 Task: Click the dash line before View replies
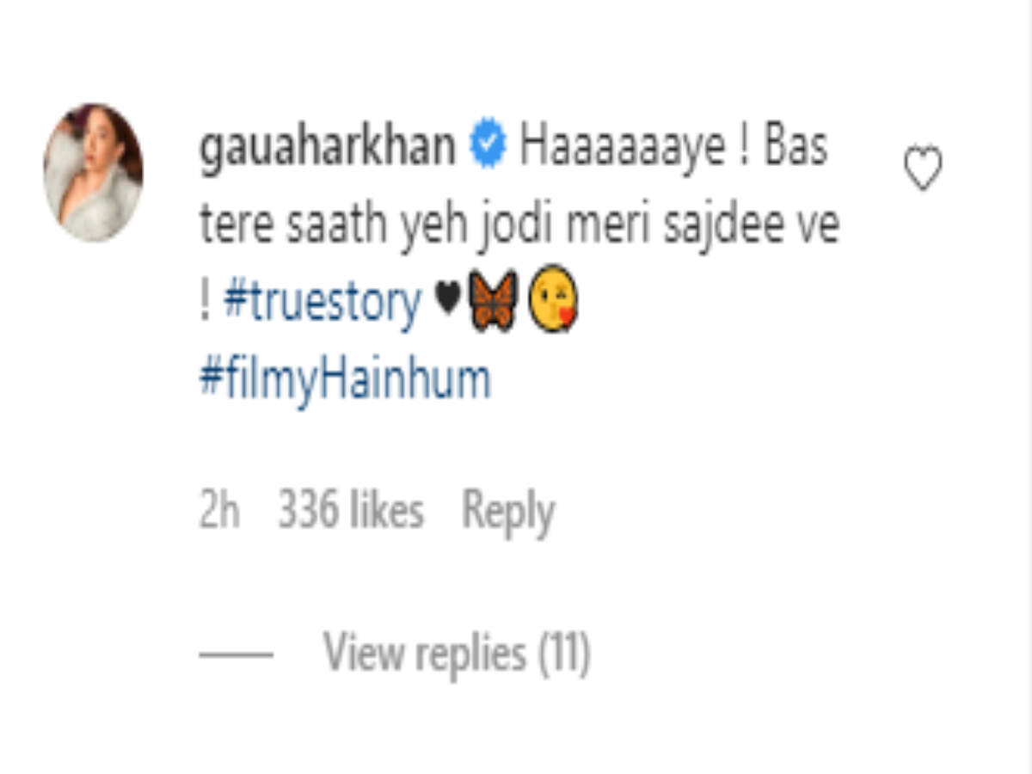point(236,655)
